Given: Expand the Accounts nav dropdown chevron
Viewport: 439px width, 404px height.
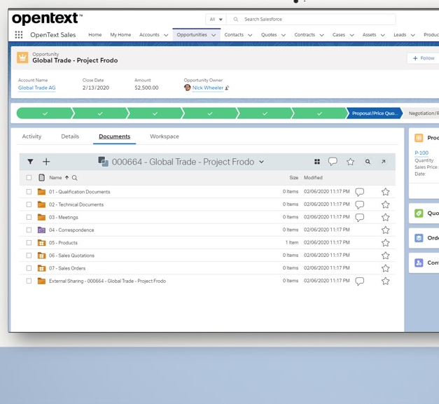Looking at the screenshot, I should pos(166,35).
